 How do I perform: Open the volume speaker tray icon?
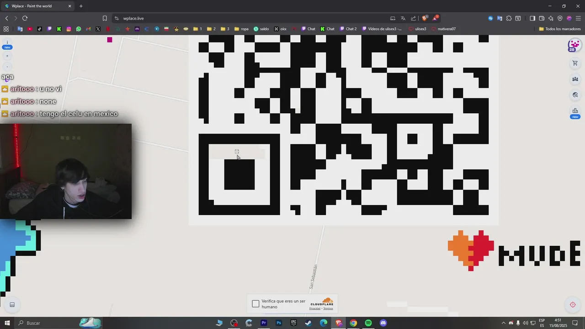click(x=525, y=323)
